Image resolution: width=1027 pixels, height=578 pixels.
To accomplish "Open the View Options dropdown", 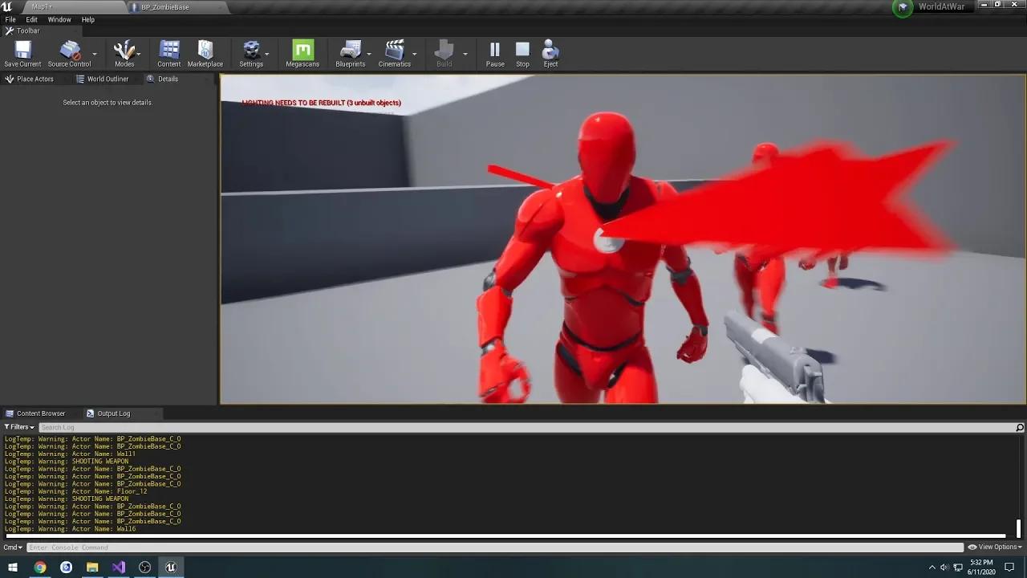I will pos(994,547).
